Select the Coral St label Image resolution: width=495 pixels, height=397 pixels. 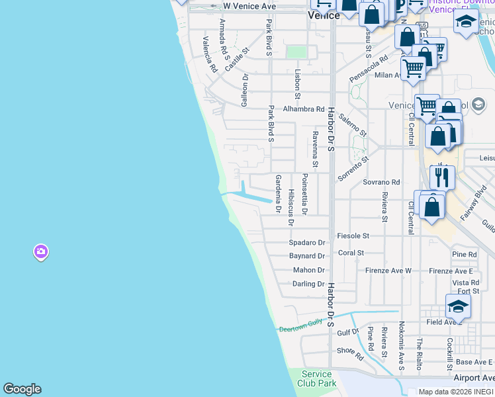tap(351, 253)
